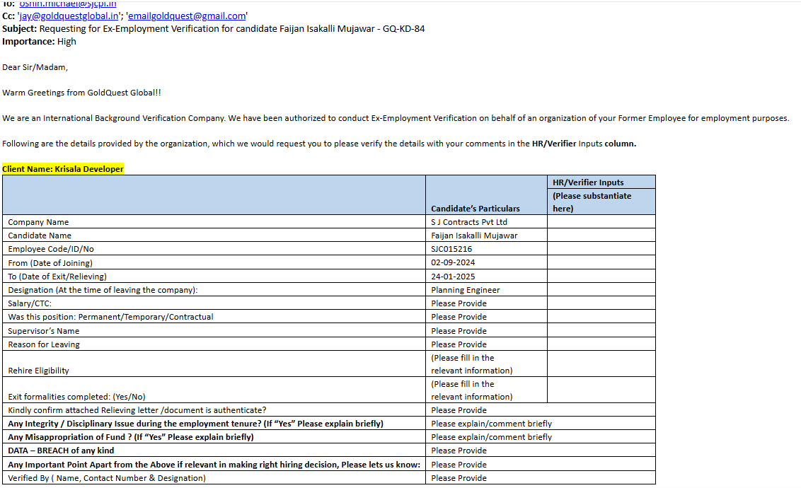The width and height of the screenshot is (801, 488).
Task: Click the '24-01-2025' exit date cell
Action: [453, 276]
